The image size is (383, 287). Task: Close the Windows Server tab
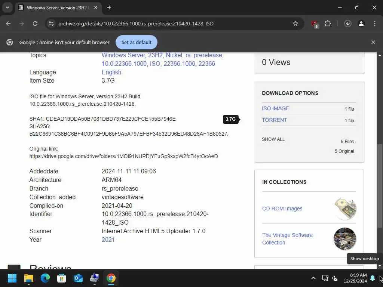point(96,7)
